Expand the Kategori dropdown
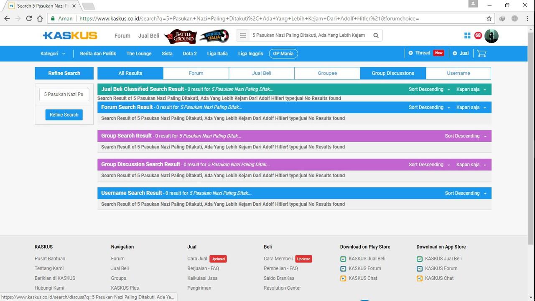Viewport: 535px width, 301px height. pyautogui.click(x=53, y=54)
